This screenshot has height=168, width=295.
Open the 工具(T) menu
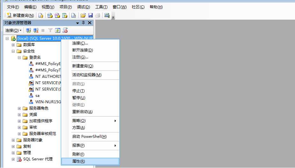101,7
